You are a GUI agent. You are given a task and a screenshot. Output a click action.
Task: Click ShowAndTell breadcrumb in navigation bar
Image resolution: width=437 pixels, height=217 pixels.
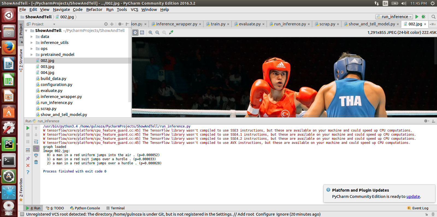tap(36, 17)
